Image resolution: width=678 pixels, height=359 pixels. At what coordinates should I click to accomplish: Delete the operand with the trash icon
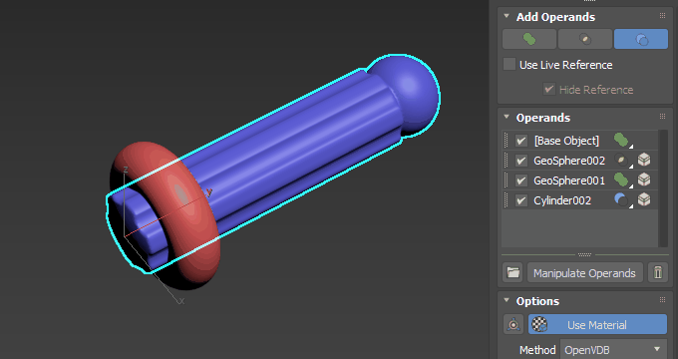point(658,272)
